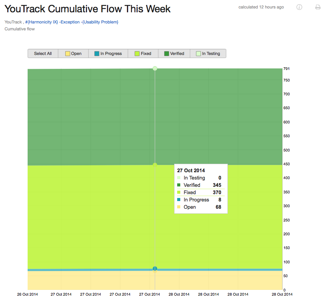Click the lime Fixed legend swatch

(137, 53)
